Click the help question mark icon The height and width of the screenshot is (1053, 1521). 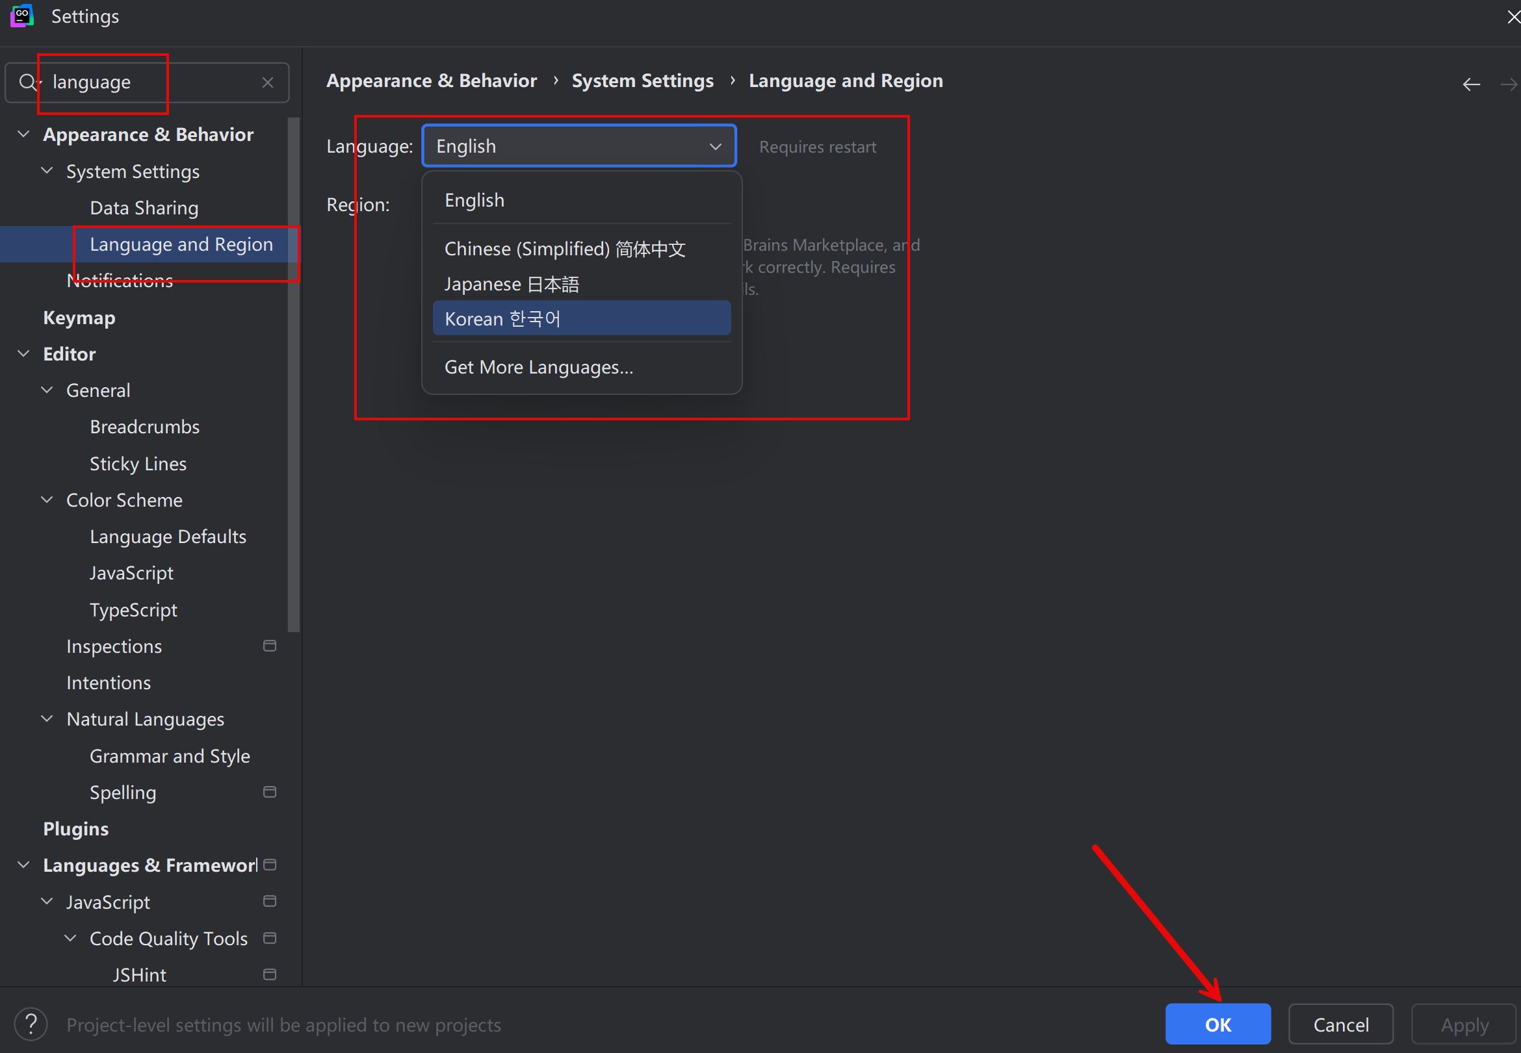tap(31, 1024)
